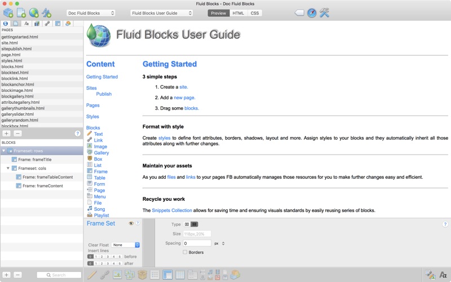The height and width of the screenshot is (282, 451).
Task: Click the help button in frameset properties panel
Action: pyautogui.click(x=445, y=224)
